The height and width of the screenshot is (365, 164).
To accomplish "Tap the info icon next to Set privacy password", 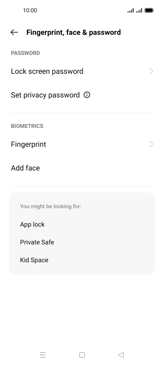I will tap(87, 95).
